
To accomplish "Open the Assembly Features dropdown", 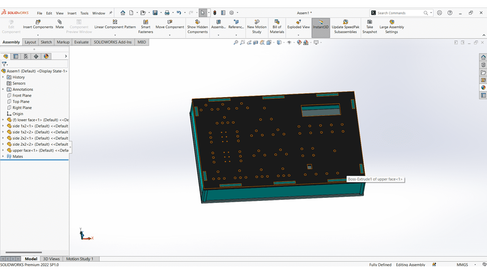I will point(218,35).
